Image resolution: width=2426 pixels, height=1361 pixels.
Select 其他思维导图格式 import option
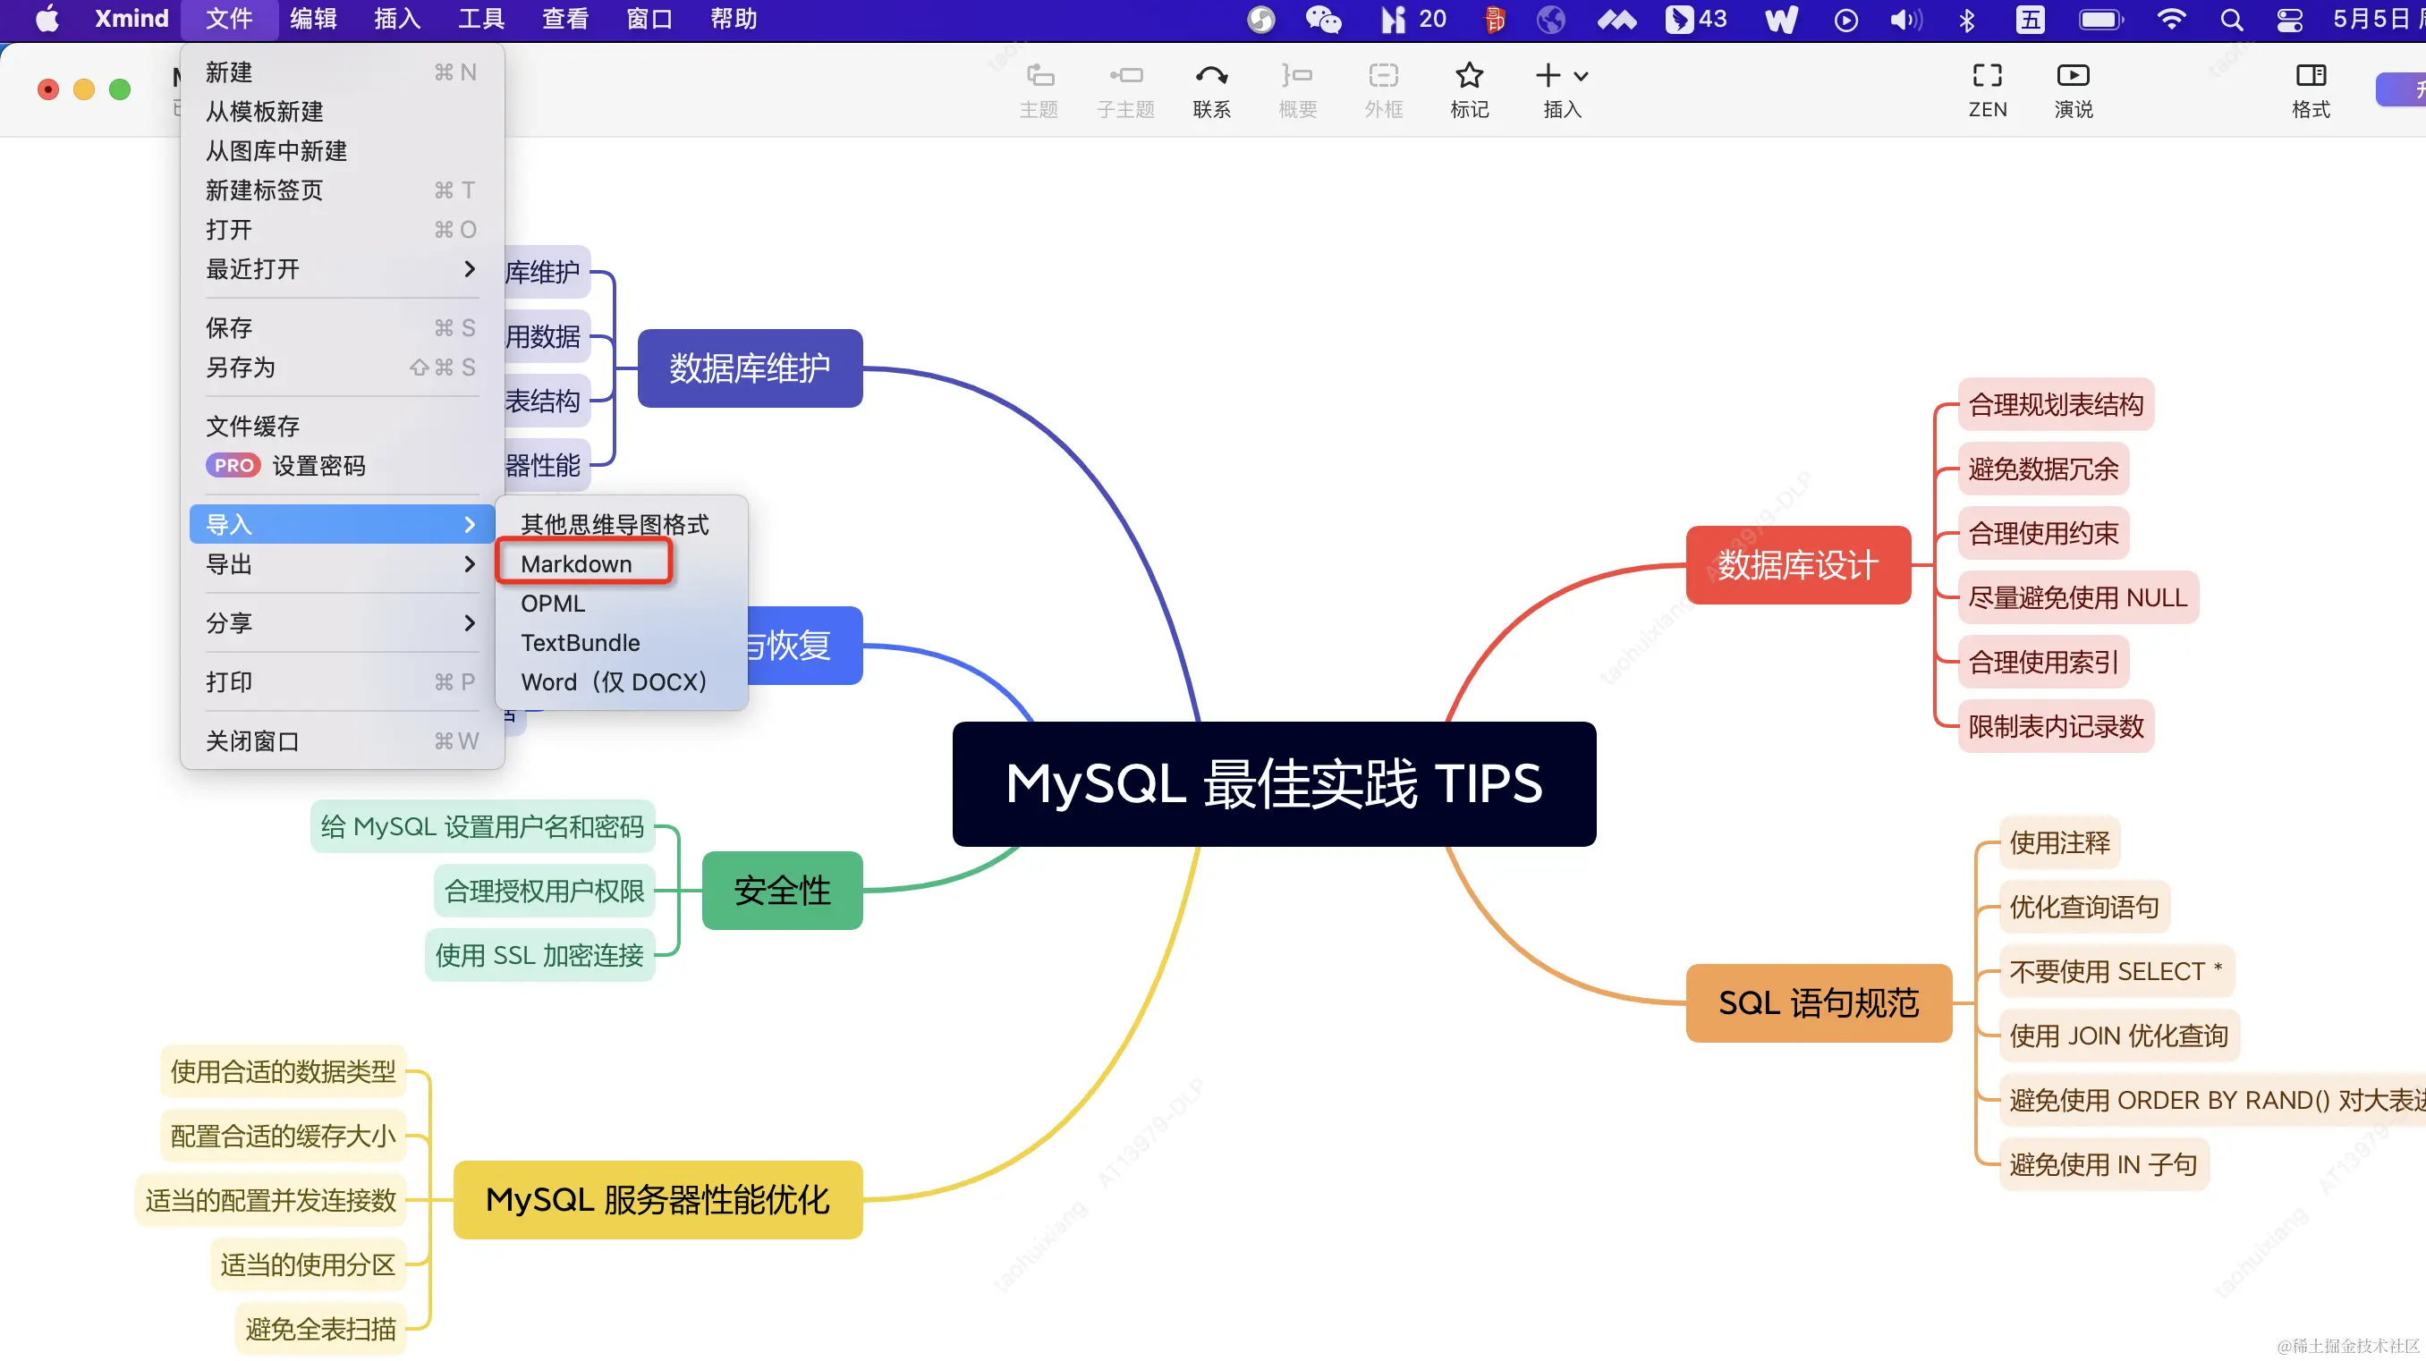tap(622, 524)
